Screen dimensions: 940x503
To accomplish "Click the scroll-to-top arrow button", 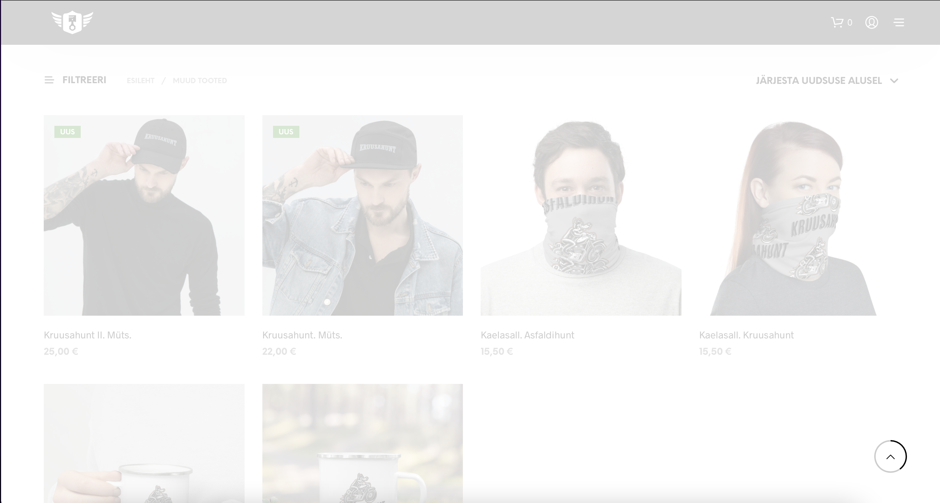I will pyautogui.click(x=890, y=456).
